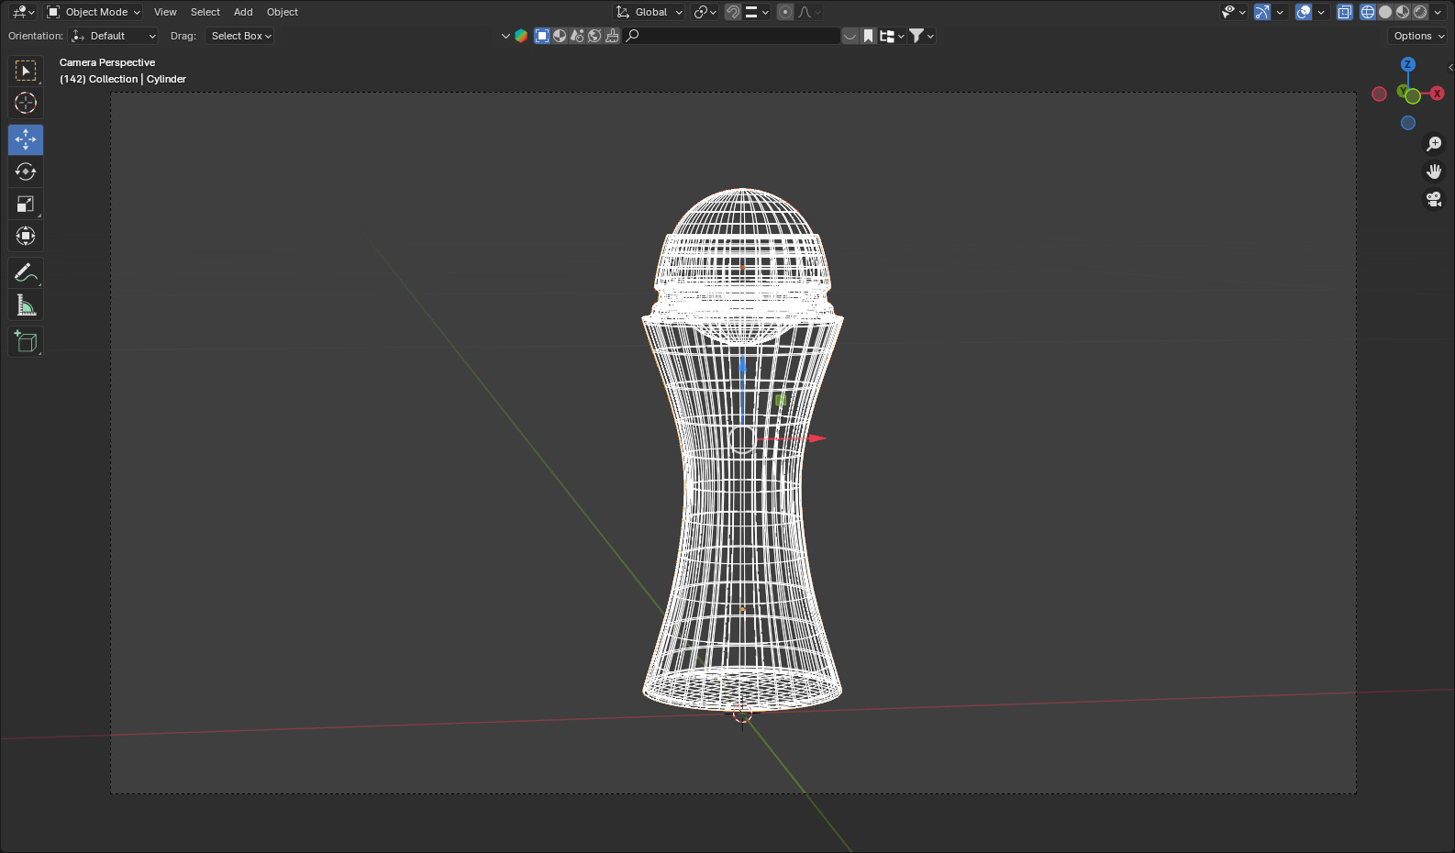Click the blue Z axis gizmo ball
This screenshot has width=1455, height=853.
(1408, 64)
